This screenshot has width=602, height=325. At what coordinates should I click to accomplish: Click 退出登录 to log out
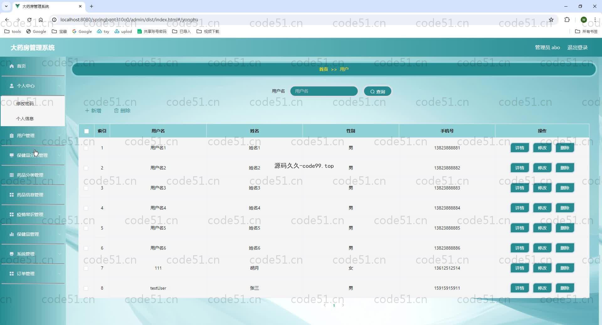577,48
